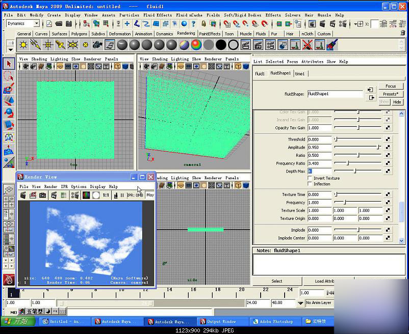409x334 pixels.
Task: Click the Depth Max input field
Action: pos(319,171)
